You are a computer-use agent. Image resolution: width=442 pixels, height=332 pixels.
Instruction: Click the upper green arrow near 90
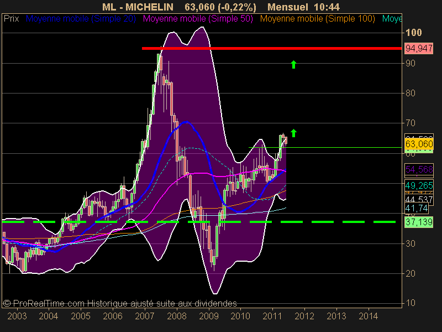pos(293,64)
